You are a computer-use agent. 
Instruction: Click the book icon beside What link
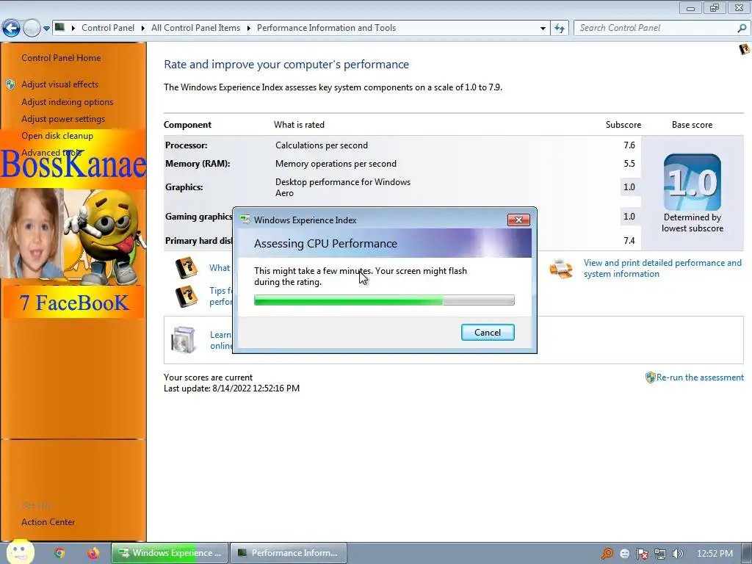point(187,267)
